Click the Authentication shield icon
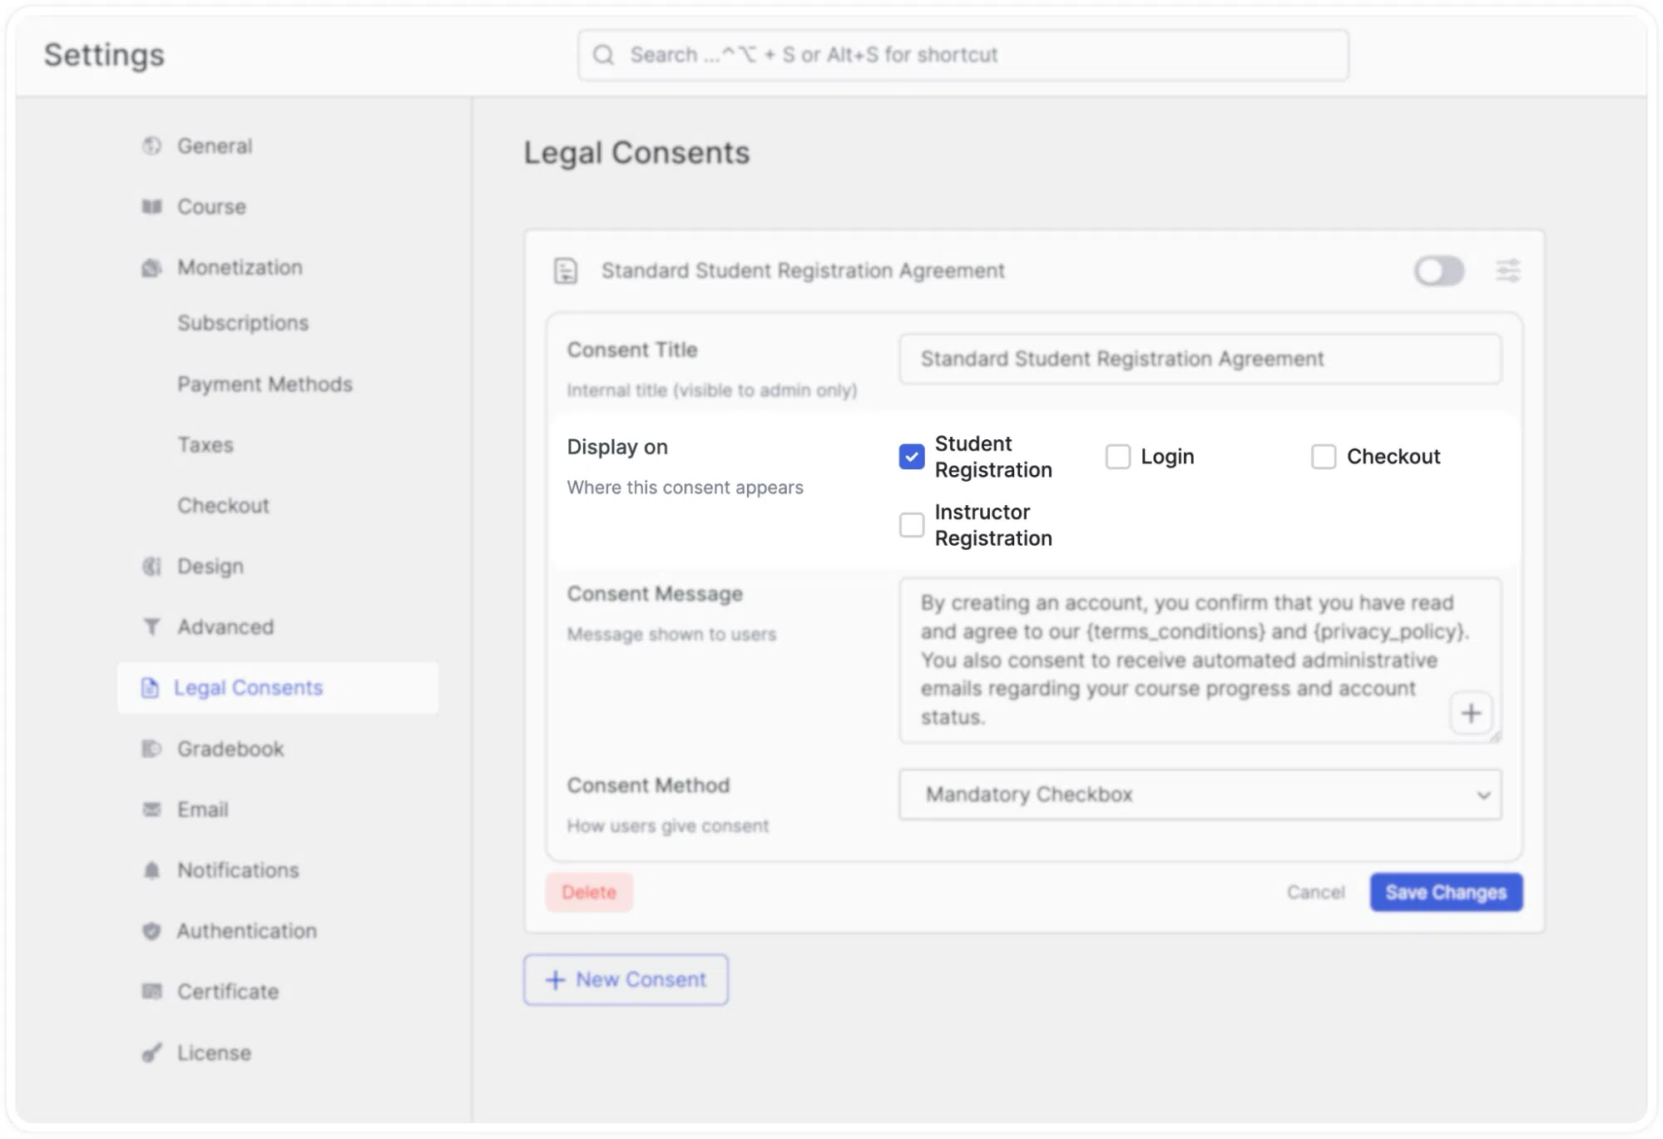Viewport: 1663px width, 1139px height. tap(151, 931)
